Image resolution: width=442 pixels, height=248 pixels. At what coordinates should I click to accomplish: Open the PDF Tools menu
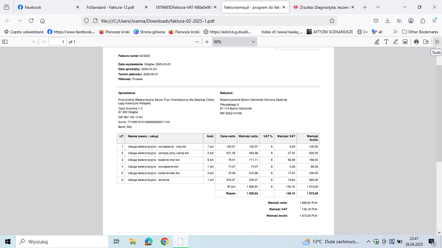pyautogui.click(x=437, y=42)
